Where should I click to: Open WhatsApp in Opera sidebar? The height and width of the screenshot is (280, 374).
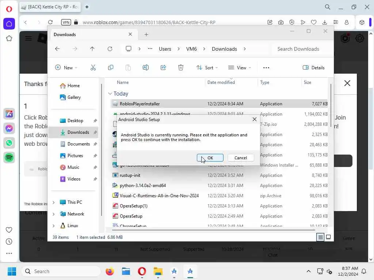[x=9, y=143]
